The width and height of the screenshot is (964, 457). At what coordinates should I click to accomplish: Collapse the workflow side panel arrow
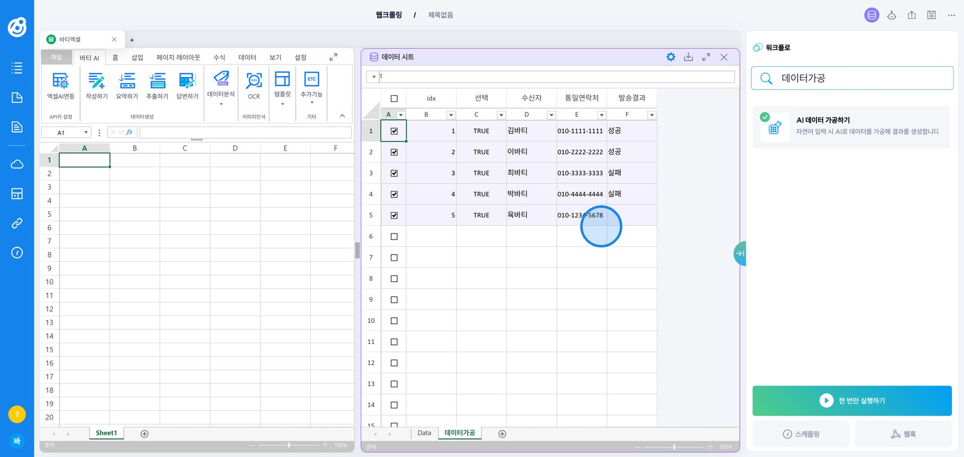(740, 253)
